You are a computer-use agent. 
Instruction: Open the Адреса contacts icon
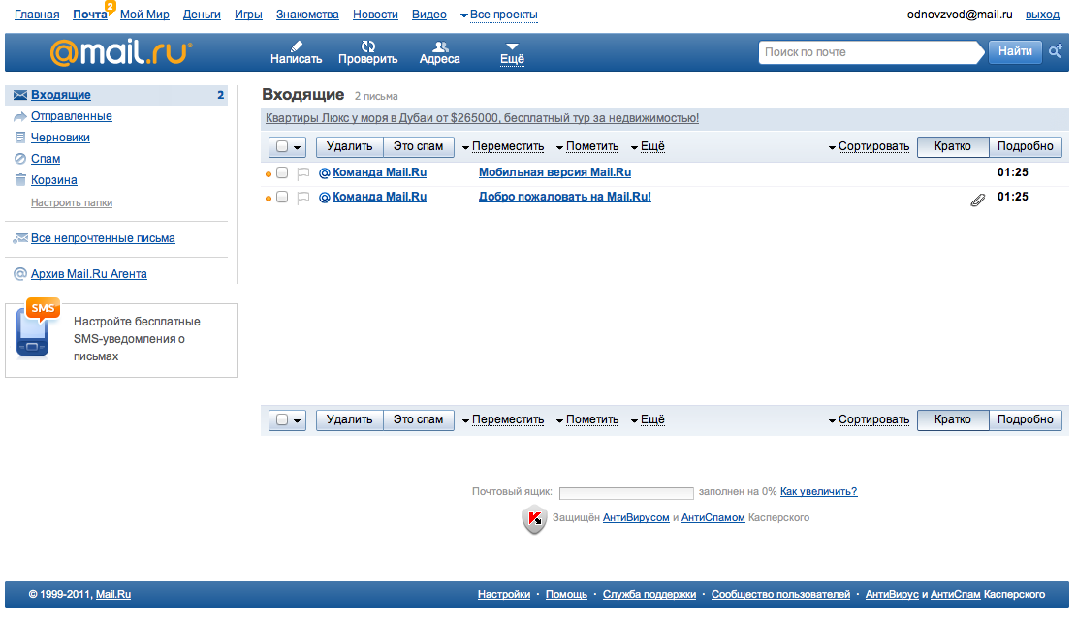coord(440,46)
